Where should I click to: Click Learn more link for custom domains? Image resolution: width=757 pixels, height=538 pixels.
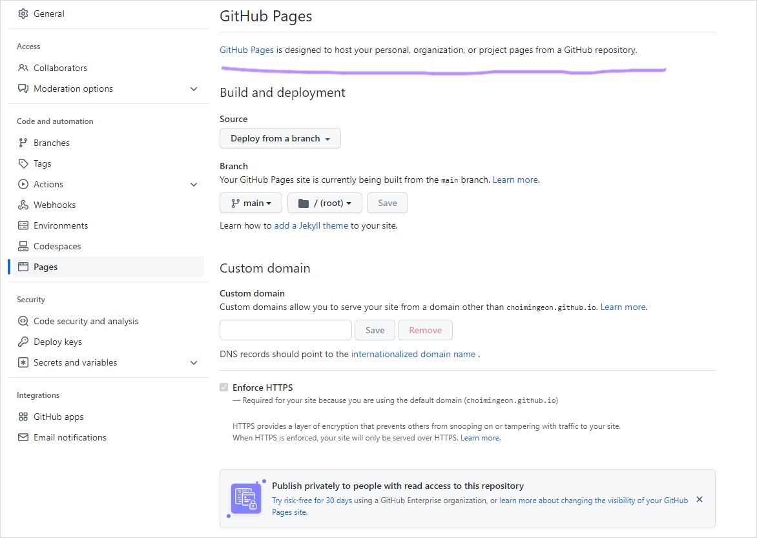click(x=623, y=307)
